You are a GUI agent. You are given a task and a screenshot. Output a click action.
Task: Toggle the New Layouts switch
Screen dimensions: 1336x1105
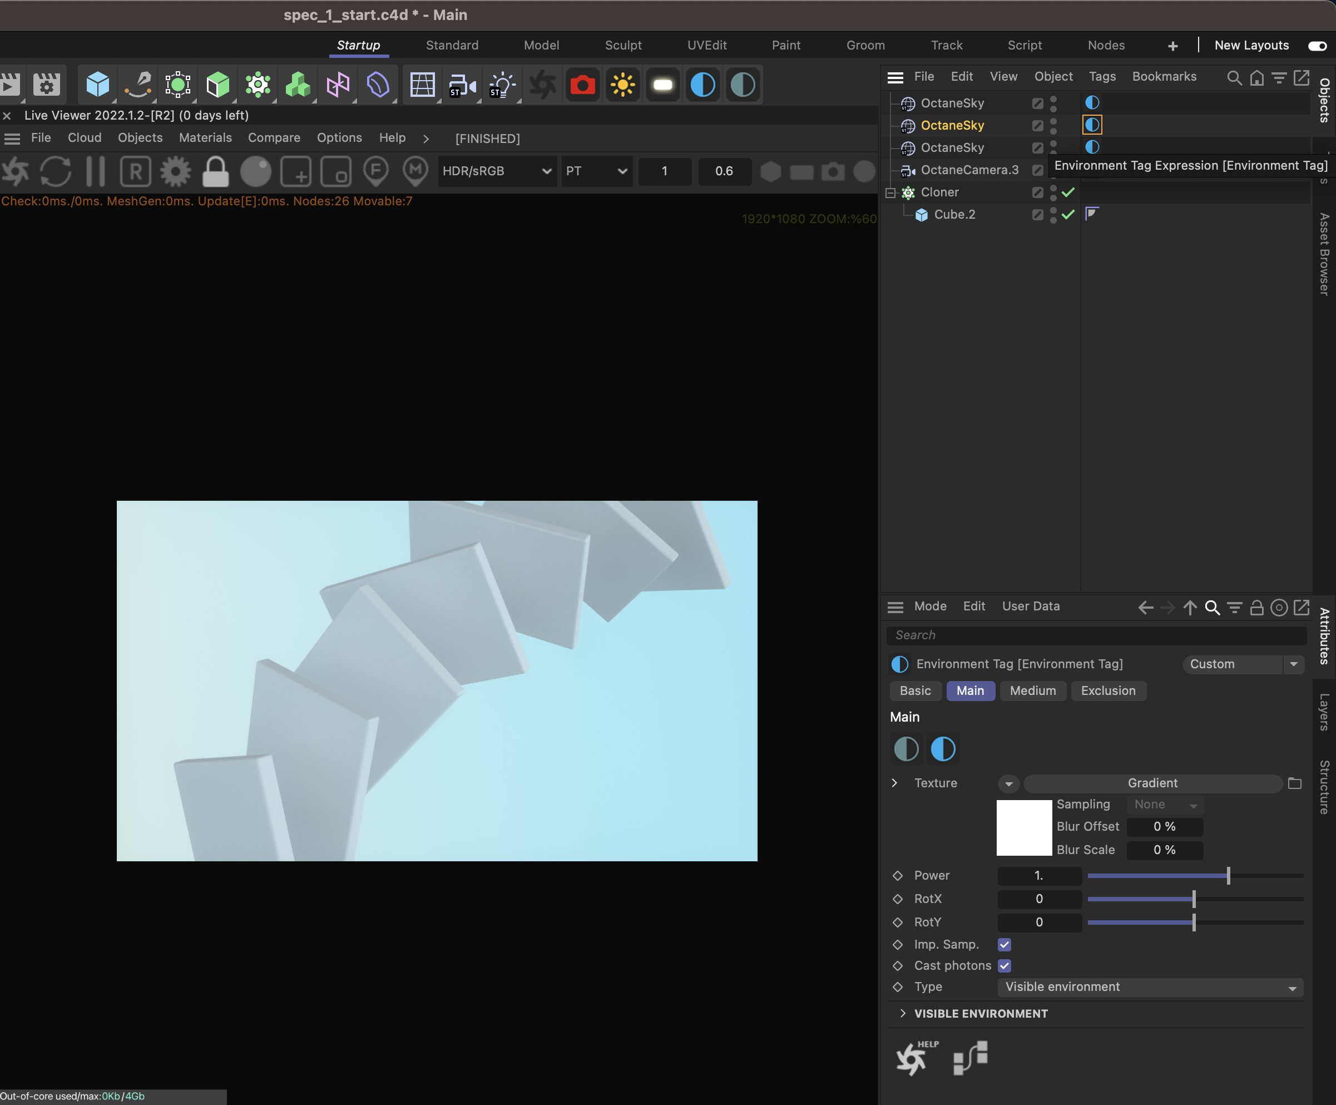[1317, 46]
